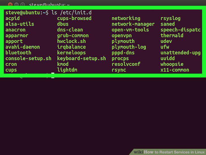Select the "dbus" entry
Screen dimensions: 206x155
[63, 24]
